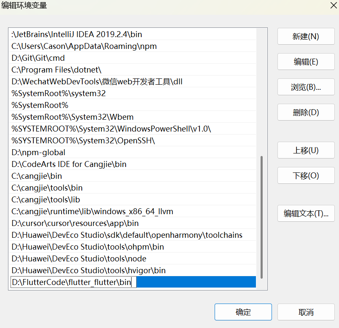Select %SystemRoot%\system32 entry
Image resolution: width=339 pixels, height=328 pixels.
pos(132,93)
